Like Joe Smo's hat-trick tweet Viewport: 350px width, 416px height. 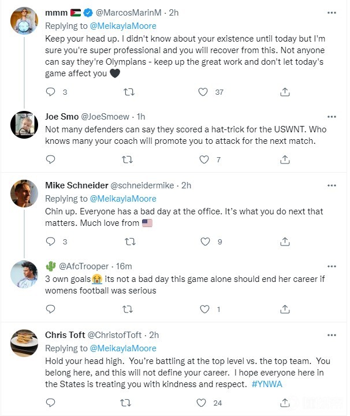(203, 159)
